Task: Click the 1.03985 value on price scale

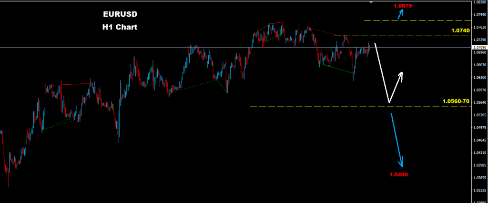Action: [479, 165]
